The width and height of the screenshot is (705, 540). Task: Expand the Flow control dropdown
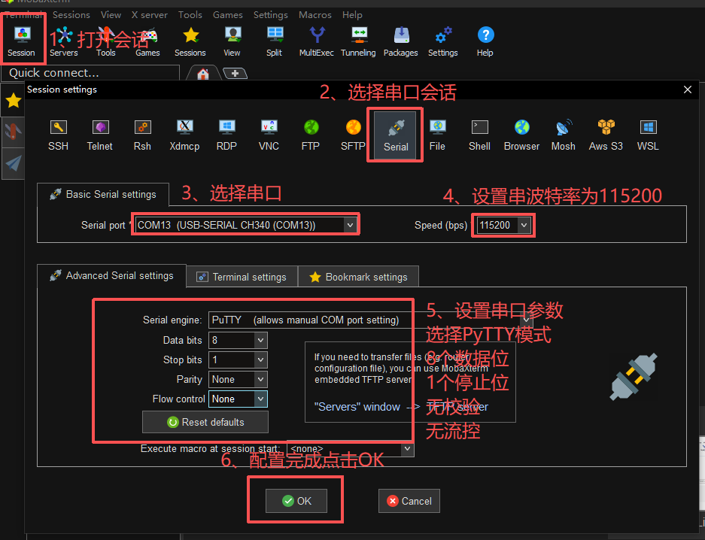click(260, 399)
